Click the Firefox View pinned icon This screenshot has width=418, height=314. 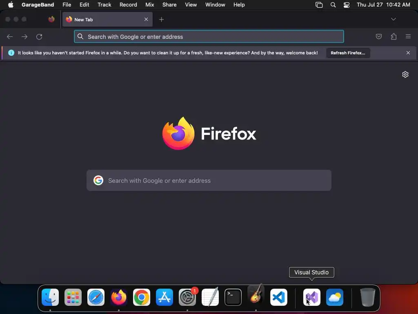(x=51, y=19)
